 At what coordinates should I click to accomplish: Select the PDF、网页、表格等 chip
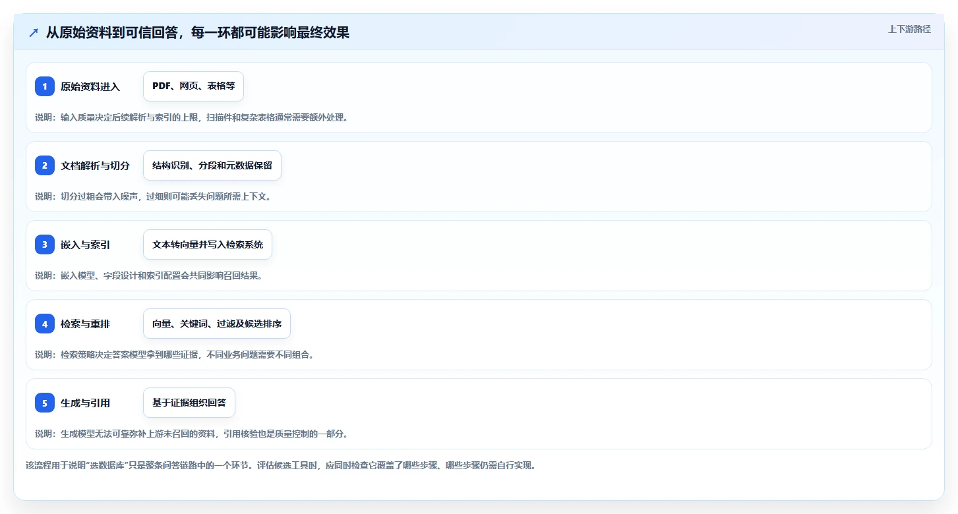(193, 86)
